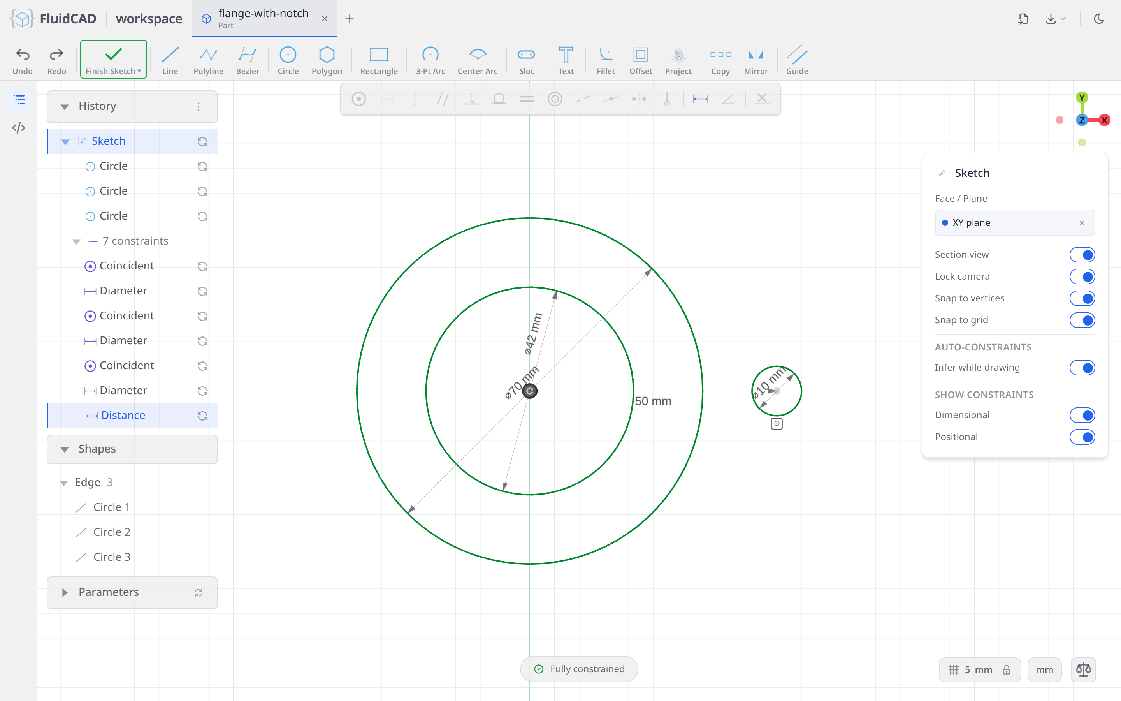1121x701 pixels.
Task: Switch to flange-with-notch tab
Action: coord(263,19)
